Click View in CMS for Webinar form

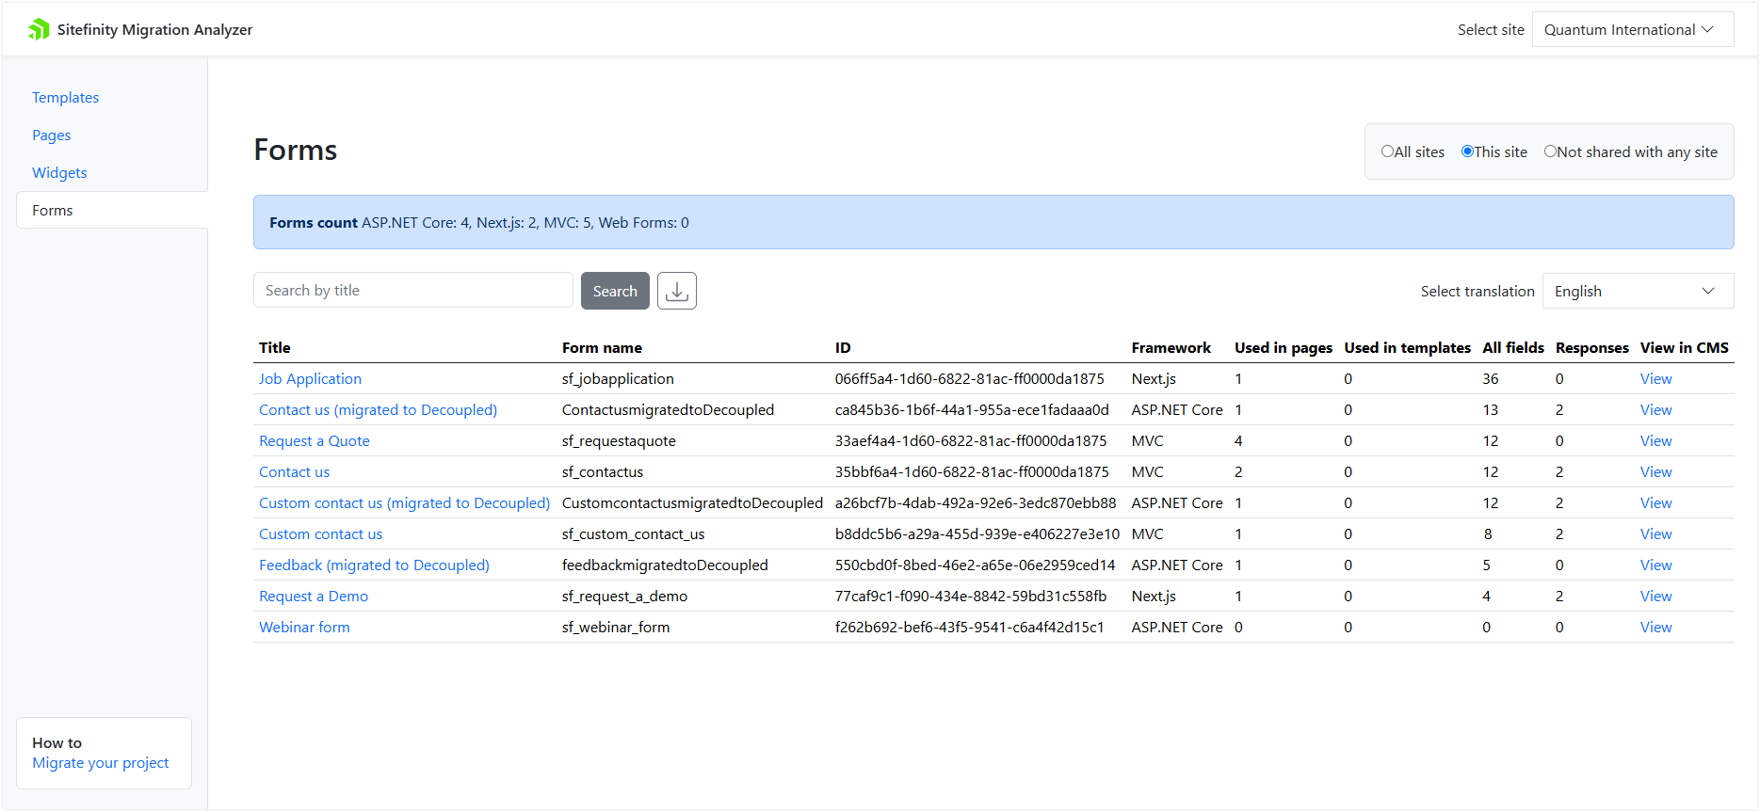[1655, 627]
